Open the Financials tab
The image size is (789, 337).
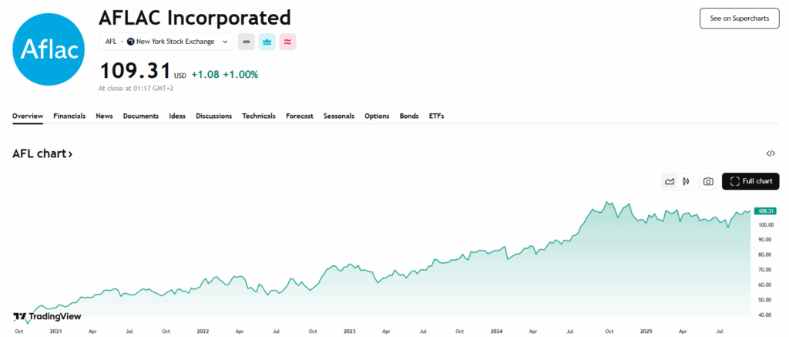tap(69, 116)
